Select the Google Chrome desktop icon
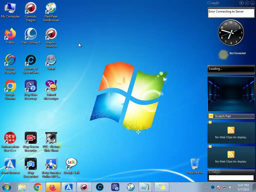Viewport: 256px width, 192px height. (x=10, y=90)
